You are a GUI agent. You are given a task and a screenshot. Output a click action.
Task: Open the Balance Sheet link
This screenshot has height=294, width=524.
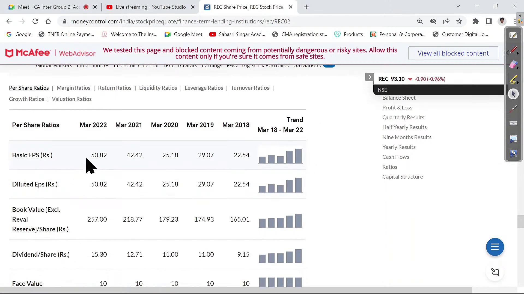coord(399,98)
